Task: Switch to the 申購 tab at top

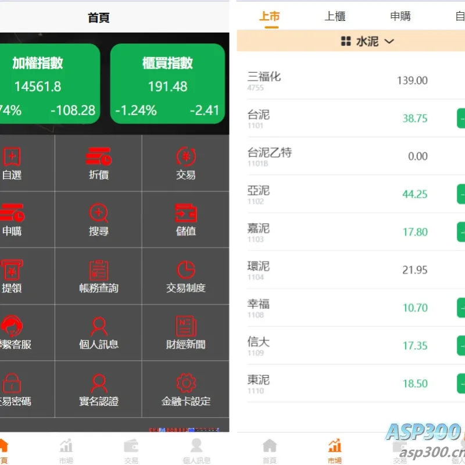Action: pyautogui.click(x=400, y=16)
